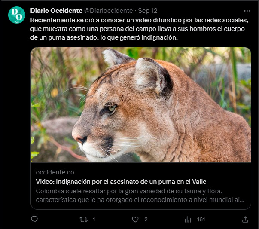Screen dimensions: 259x229
Task: Click tweet text line 'que muestra como una persona'
Action: pyautogui.click(x=137, y=29)
